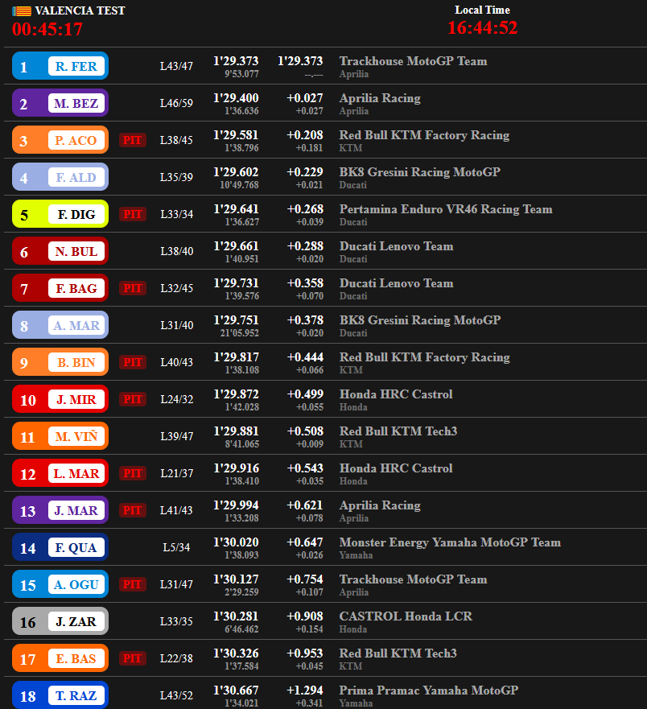Click local time value 16:44:52
The width and height of the screenshot is (647, 709).
(x=482, y=28)
